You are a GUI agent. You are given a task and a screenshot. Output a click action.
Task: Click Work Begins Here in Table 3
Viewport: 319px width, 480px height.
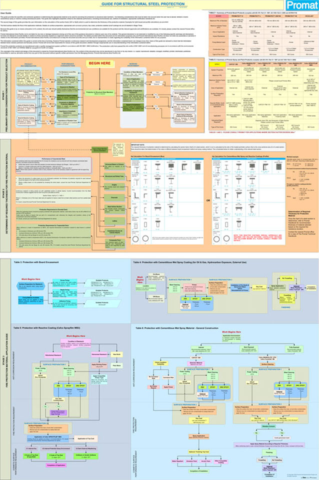[30, 279]
